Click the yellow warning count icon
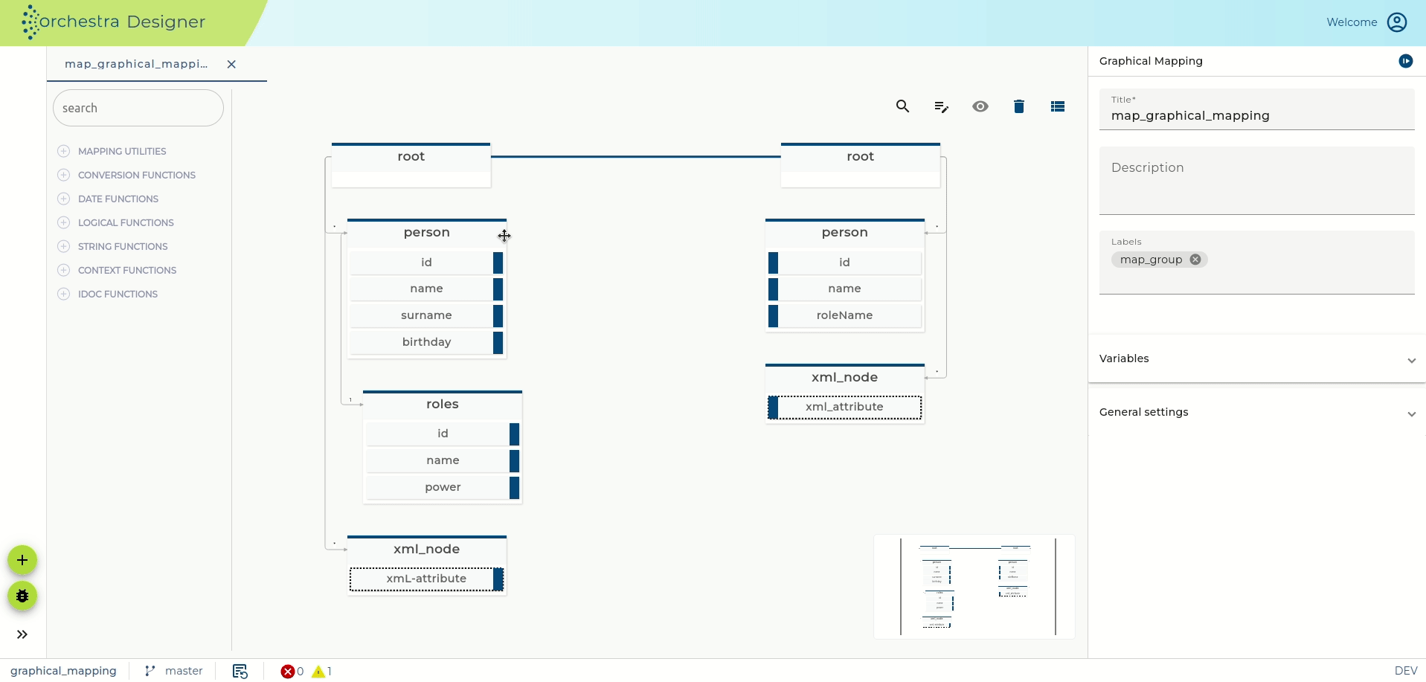Image resolution: width=1426 pixels, height=682 pixels. tap(318, 672)
